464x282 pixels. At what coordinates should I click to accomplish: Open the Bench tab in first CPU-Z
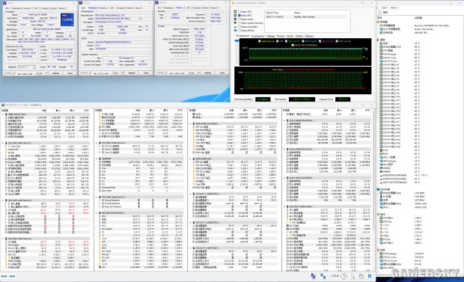coord(54,8)
